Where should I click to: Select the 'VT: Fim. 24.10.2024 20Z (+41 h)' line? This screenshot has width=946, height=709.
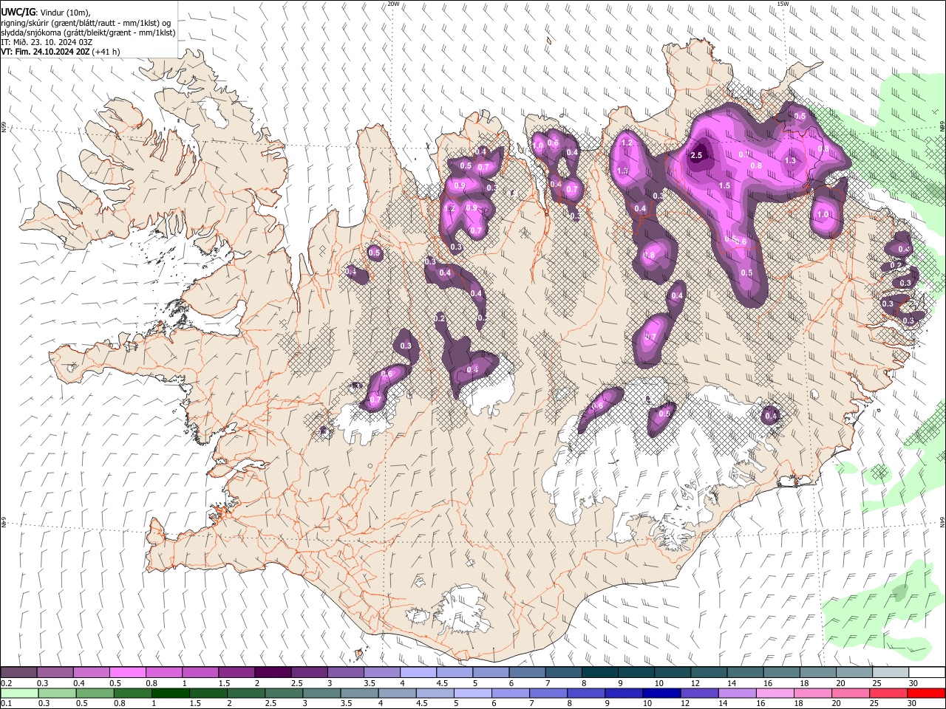click(61, 52)
